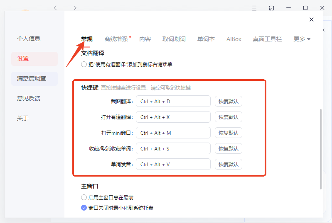Viewport: 332px width, 223px height.
Task: Restore default for 截图翻译 shortcut
Action: click(229, 102)
